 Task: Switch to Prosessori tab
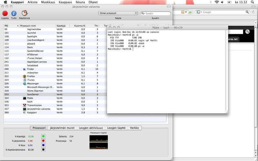[x=39, y=128]
